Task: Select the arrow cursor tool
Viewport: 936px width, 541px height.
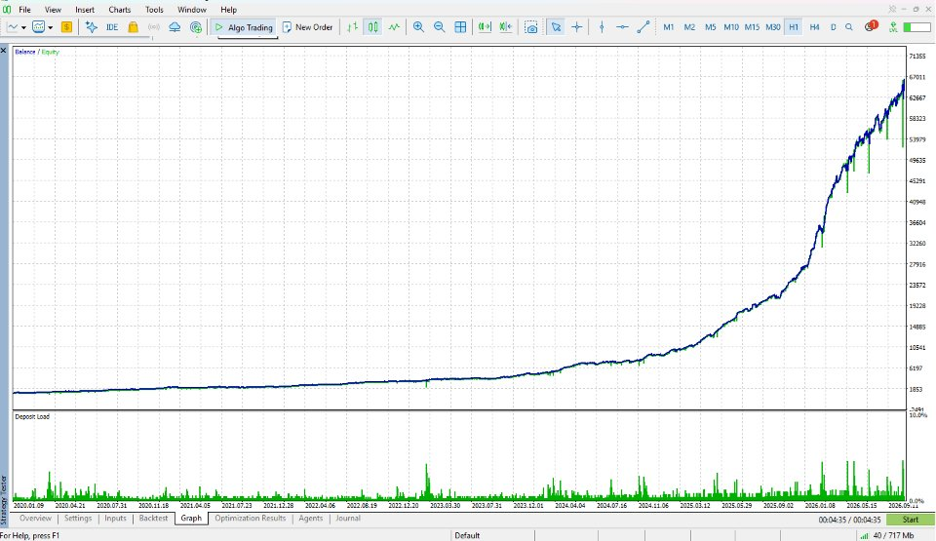Action: [x=556, y=27]
